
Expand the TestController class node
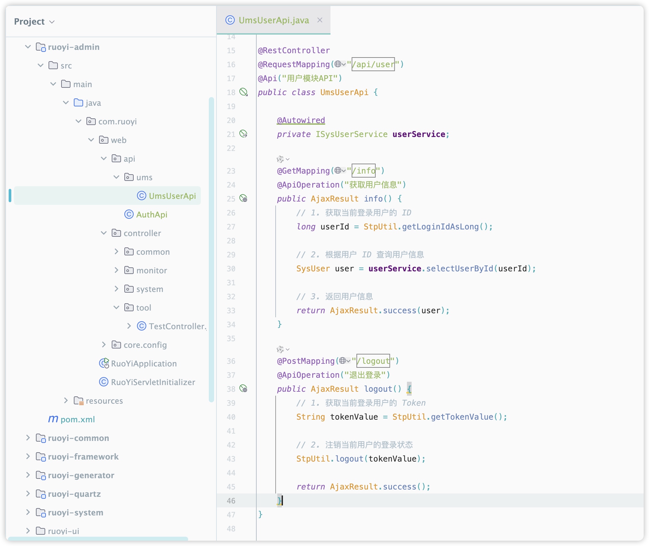click(x=129, y=326)
